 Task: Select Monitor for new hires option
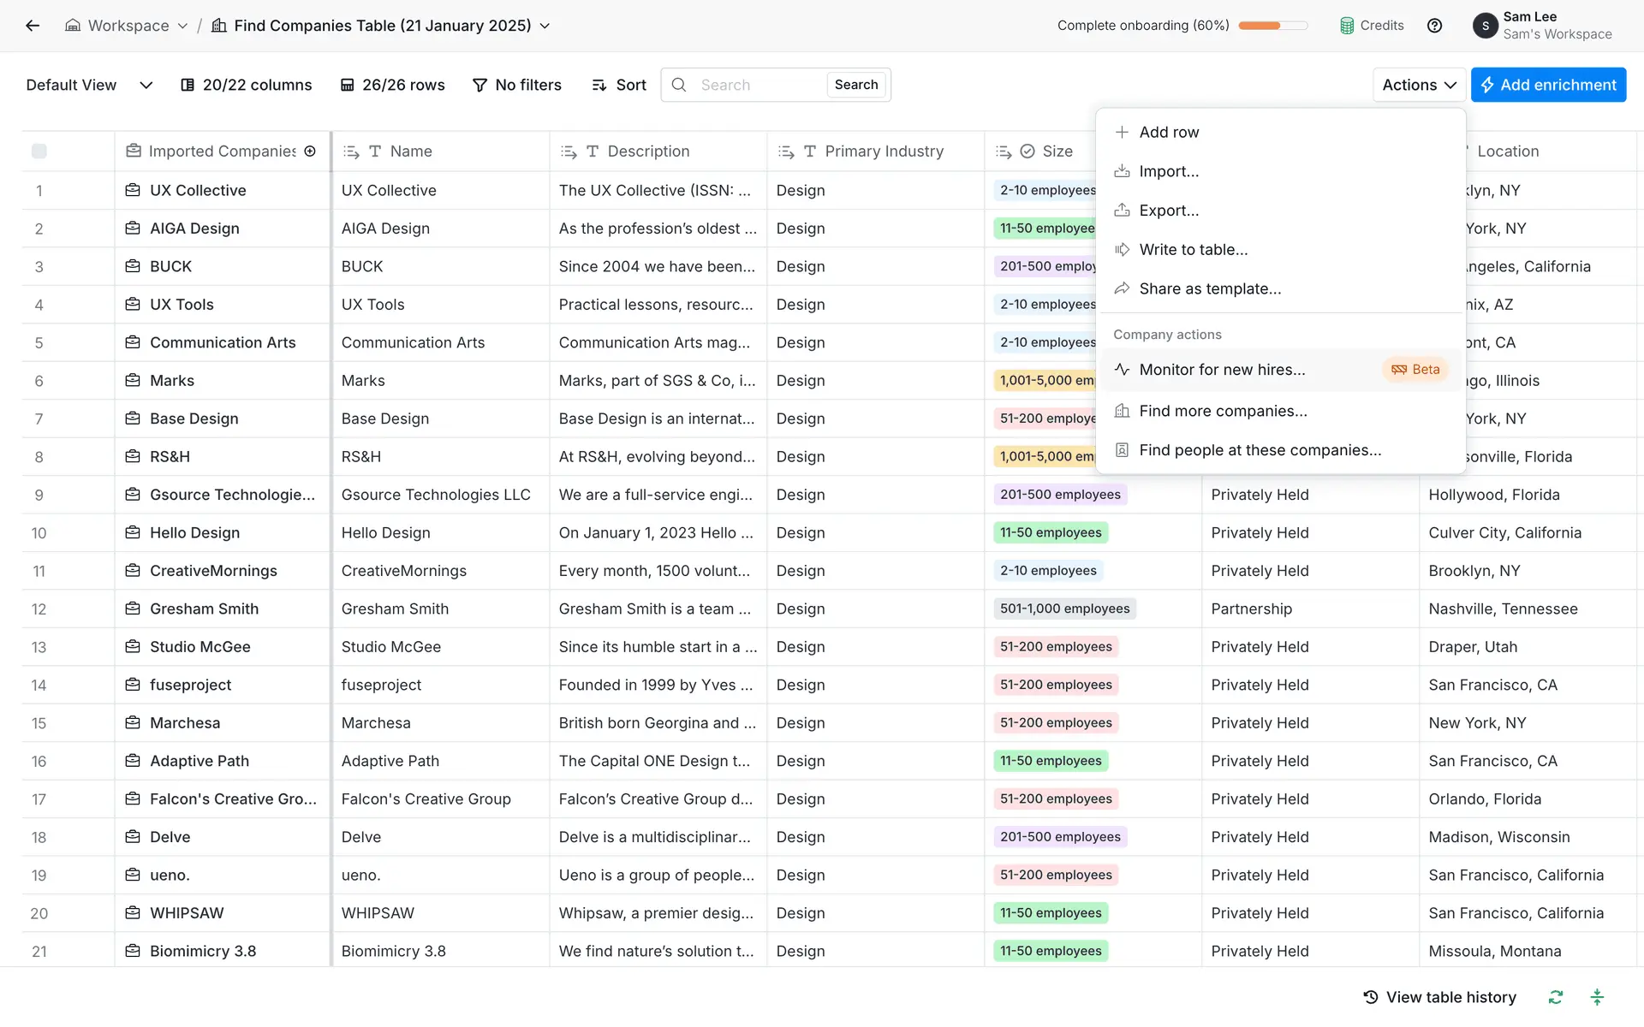1222,370
